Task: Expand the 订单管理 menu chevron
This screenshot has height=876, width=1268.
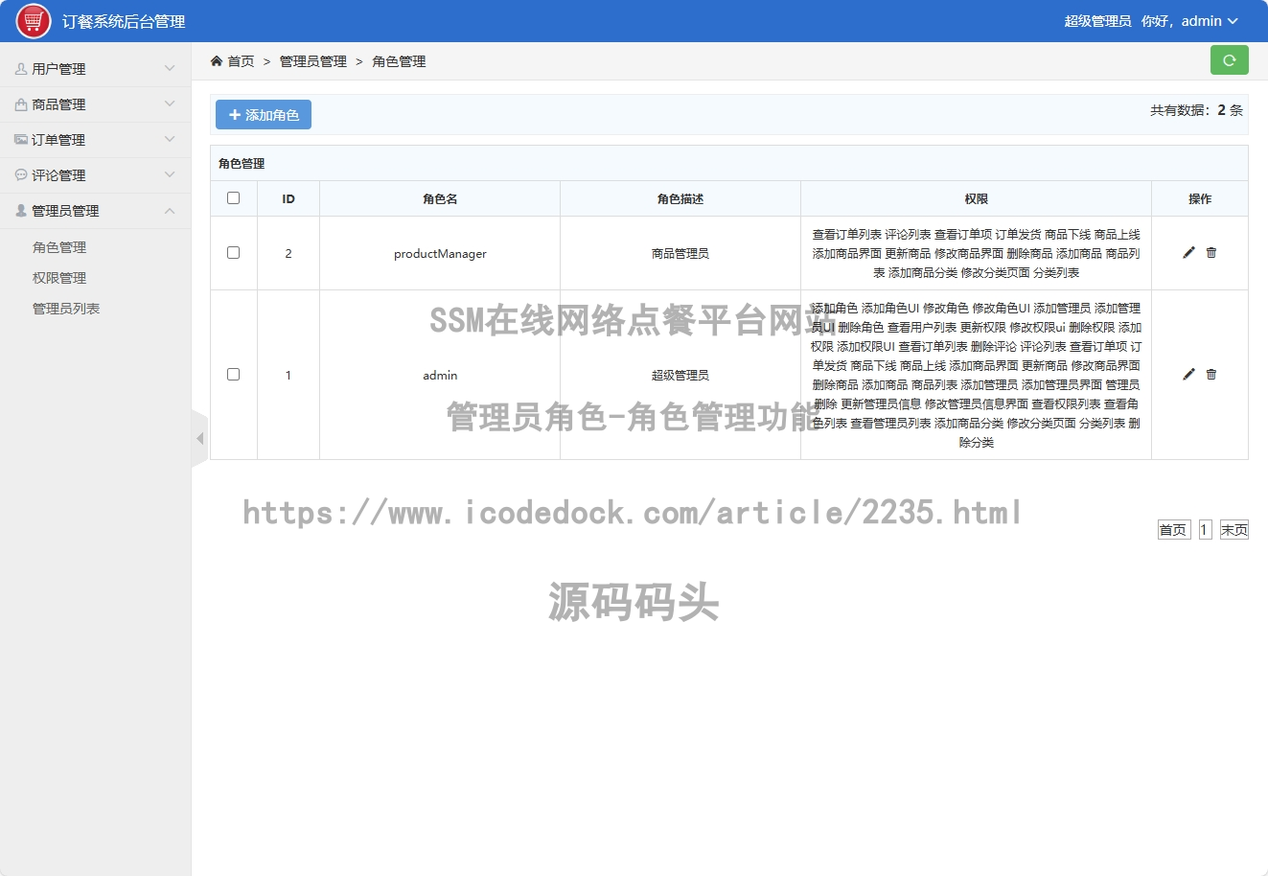Action: tap(170, 140)
